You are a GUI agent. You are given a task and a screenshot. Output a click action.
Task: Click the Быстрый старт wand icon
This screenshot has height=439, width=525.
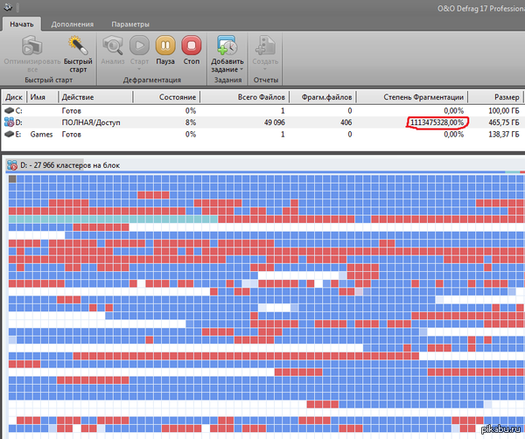(x=79, y=45)
